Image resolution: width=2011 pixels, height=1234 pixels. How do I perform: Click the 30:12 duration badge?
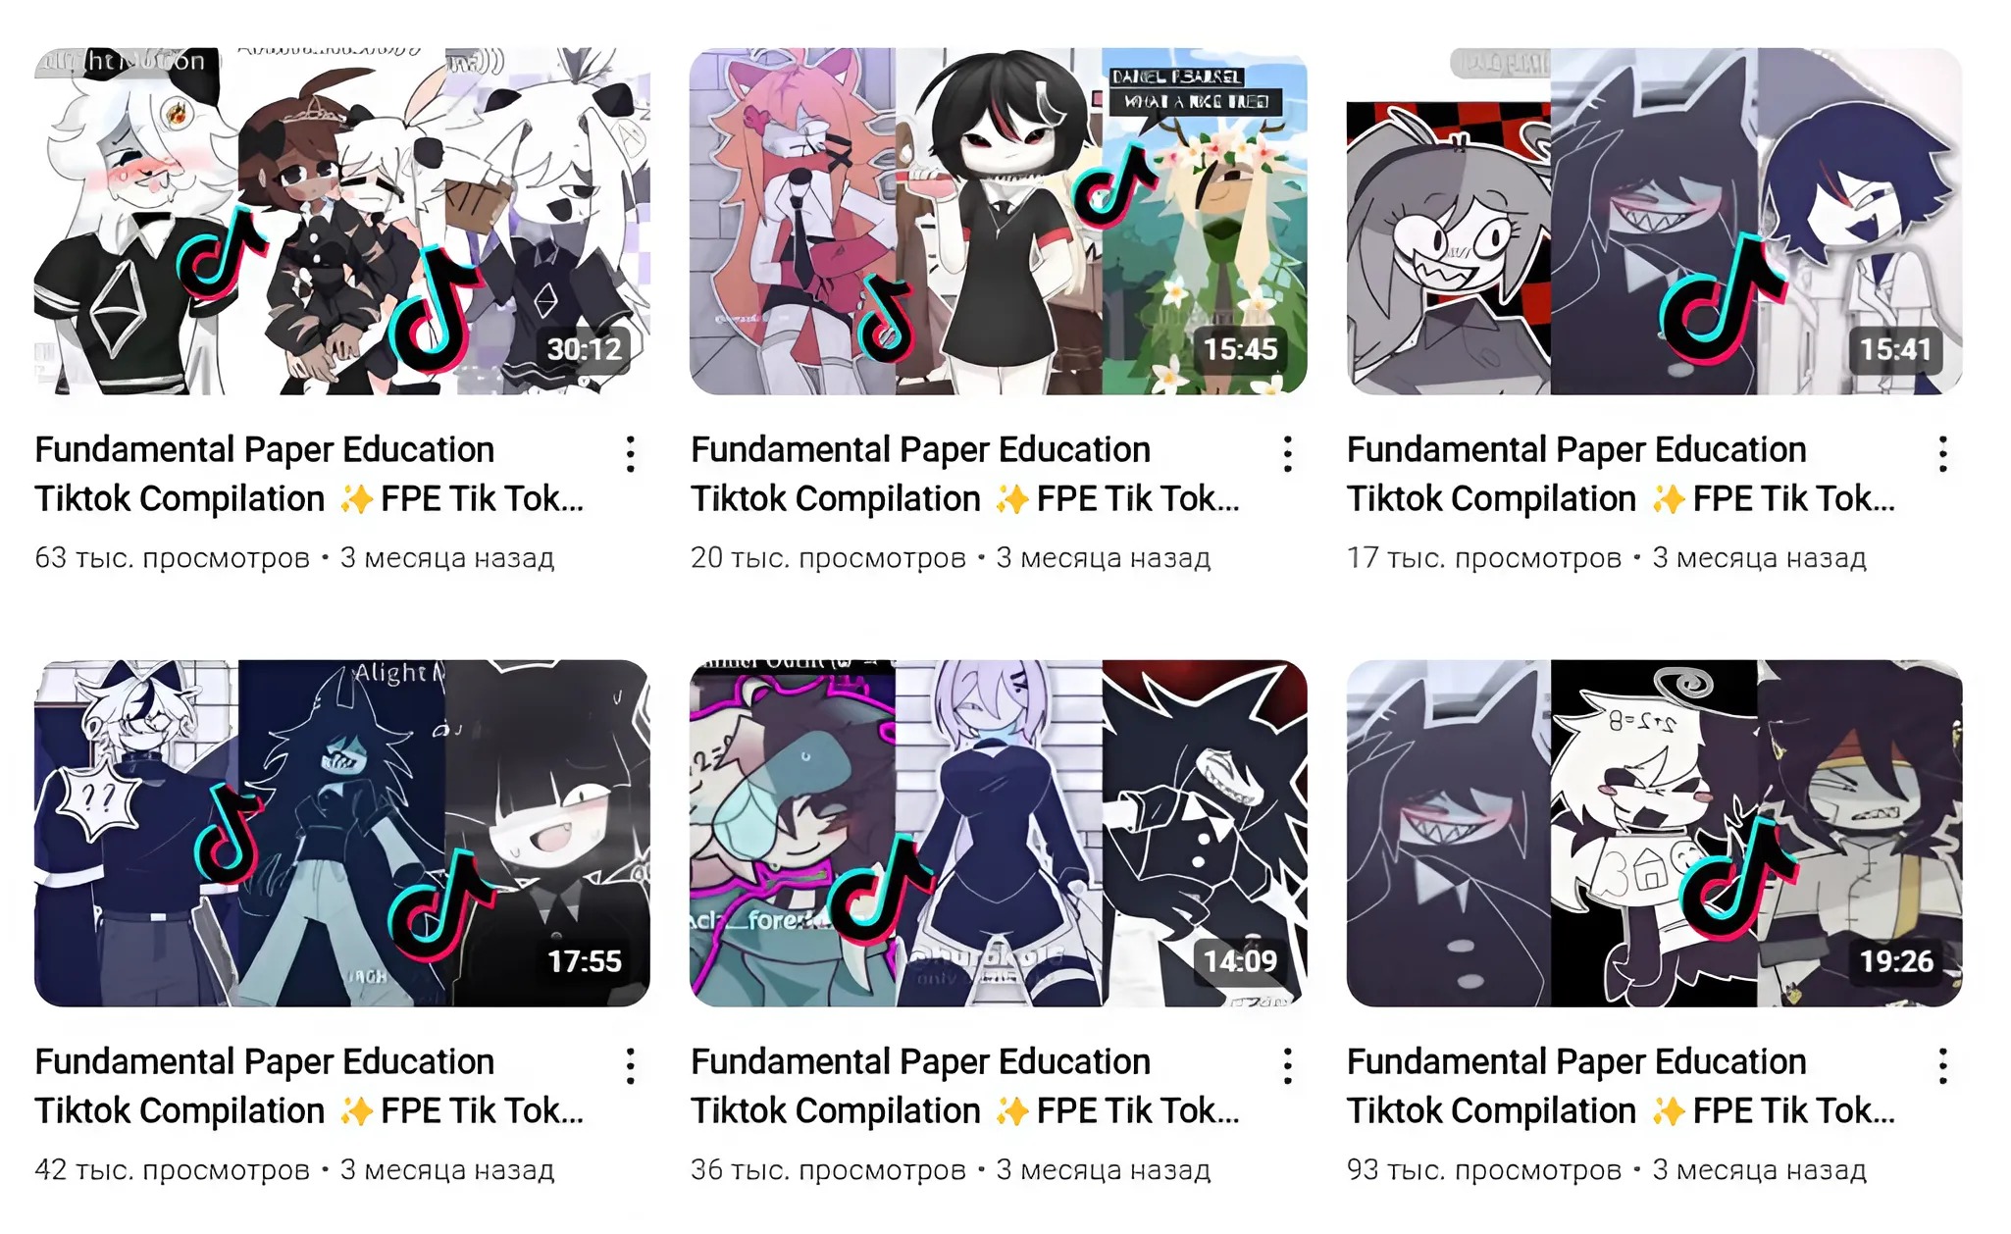pyautogui.click(x=585, y=349)
